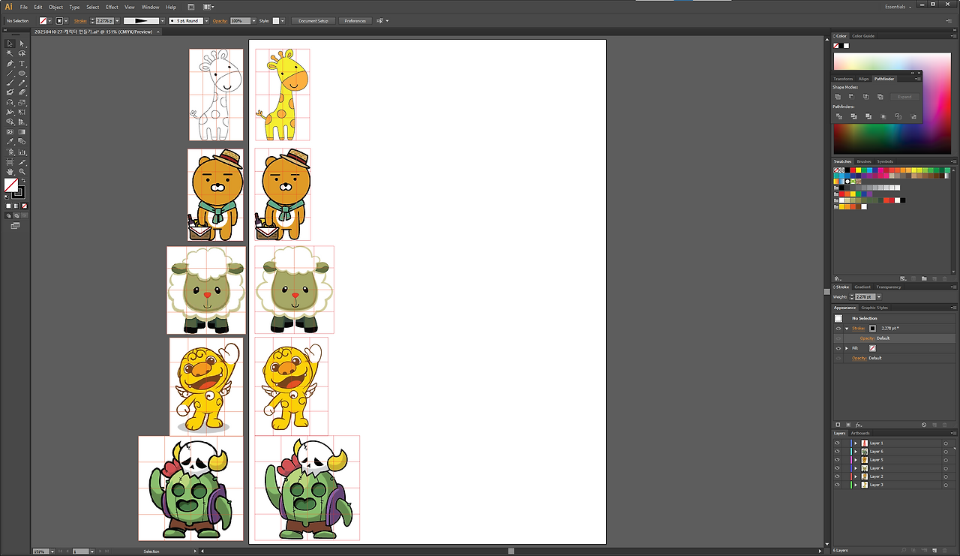This screenshot has width=960, height=556.
Task: Pick the Eyedropper tool
Action: pos(10,141)
